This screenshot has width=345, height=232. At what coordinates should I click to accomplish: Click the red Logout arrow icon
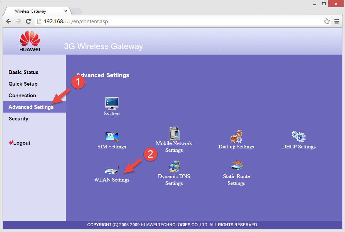point(11,143)
